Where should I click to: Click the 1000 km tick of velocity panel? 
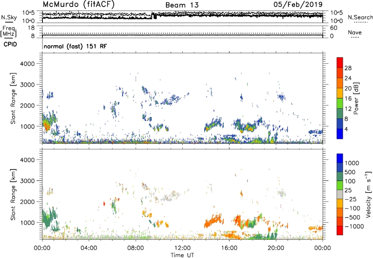click(28, 223)
